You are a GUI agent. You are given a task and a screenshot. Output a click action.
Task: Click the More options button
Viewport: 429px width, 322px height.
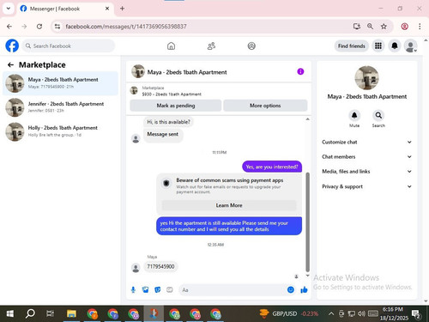265,106
